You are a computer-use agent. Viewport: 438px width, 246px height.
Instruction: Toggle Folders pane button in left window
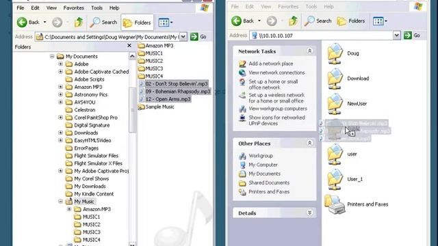click(137, 23)
